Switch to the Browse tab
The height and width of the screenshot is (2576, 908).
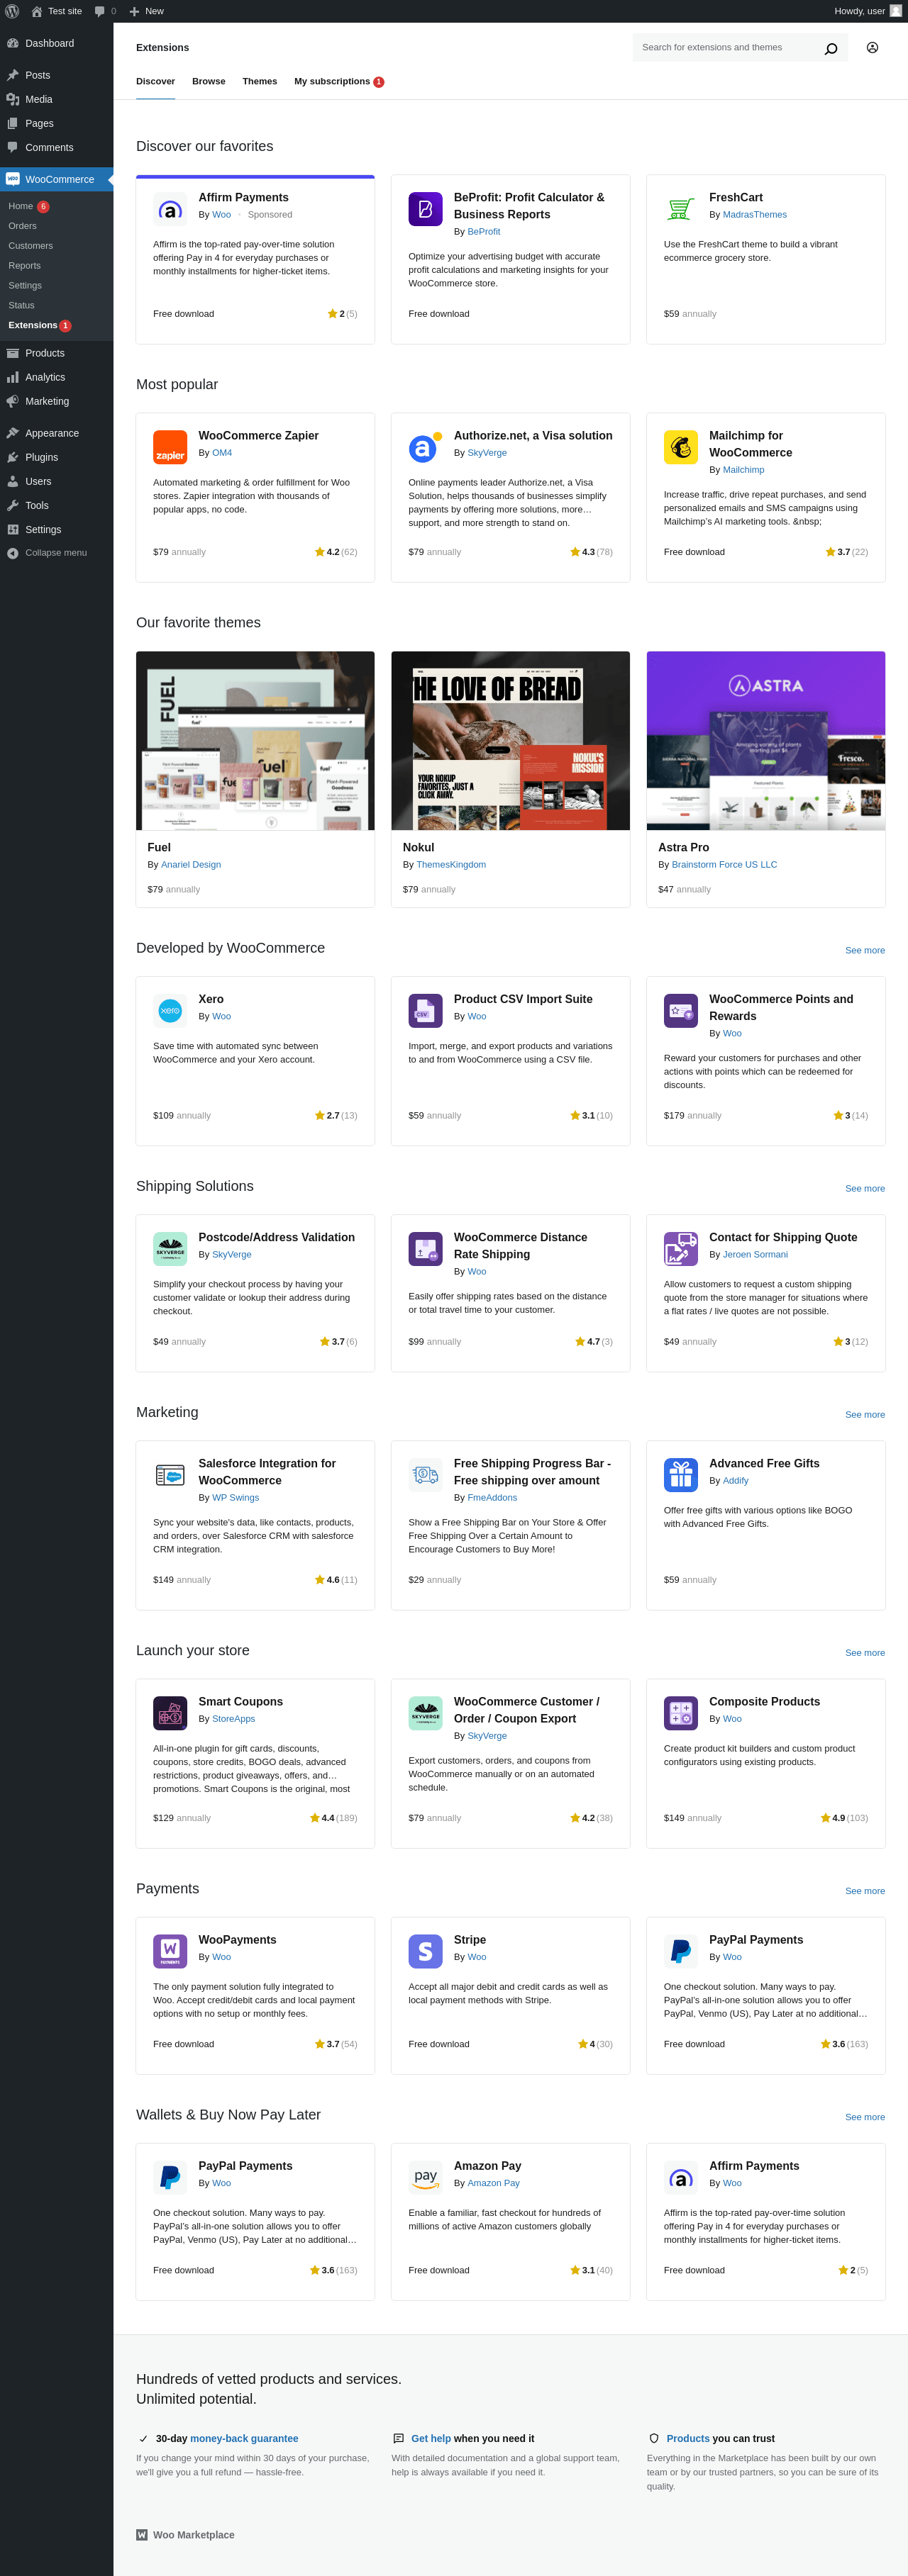[209, 82]
